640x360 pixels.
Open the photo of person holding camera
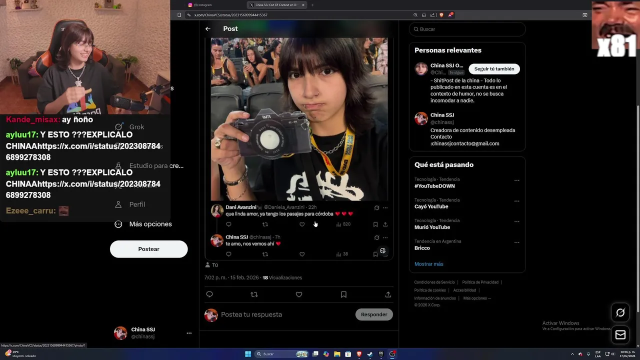coord(299,119)
